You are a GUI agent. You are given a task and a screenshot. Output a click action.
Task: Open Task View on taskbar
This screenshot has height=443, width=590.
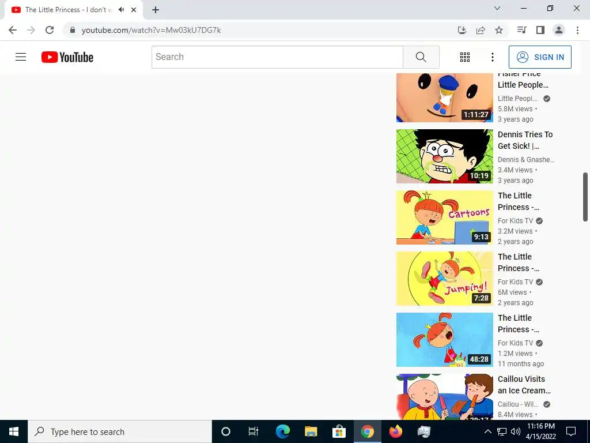(254, 431)
